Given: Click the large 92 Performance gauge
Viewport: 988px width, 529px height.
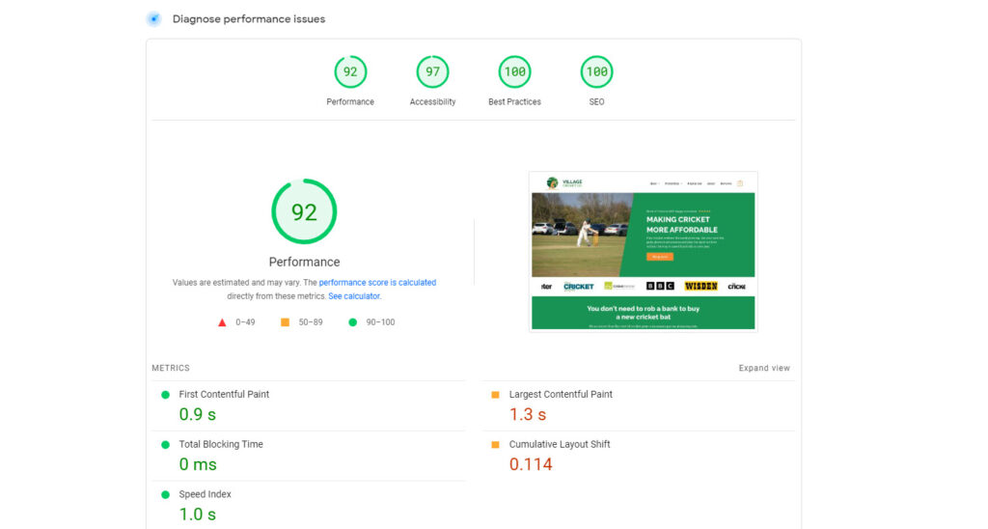Looking at the screenshot, I should 304,211.
